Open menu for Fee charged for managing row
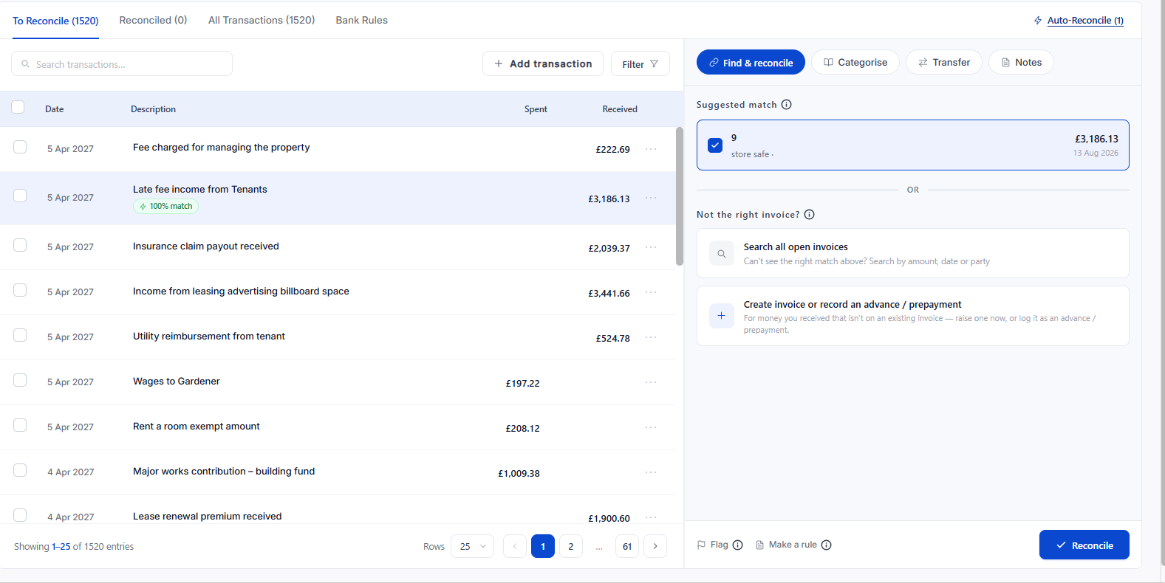Viewport: 1165px width, 583px height. (x=651, y=149)
